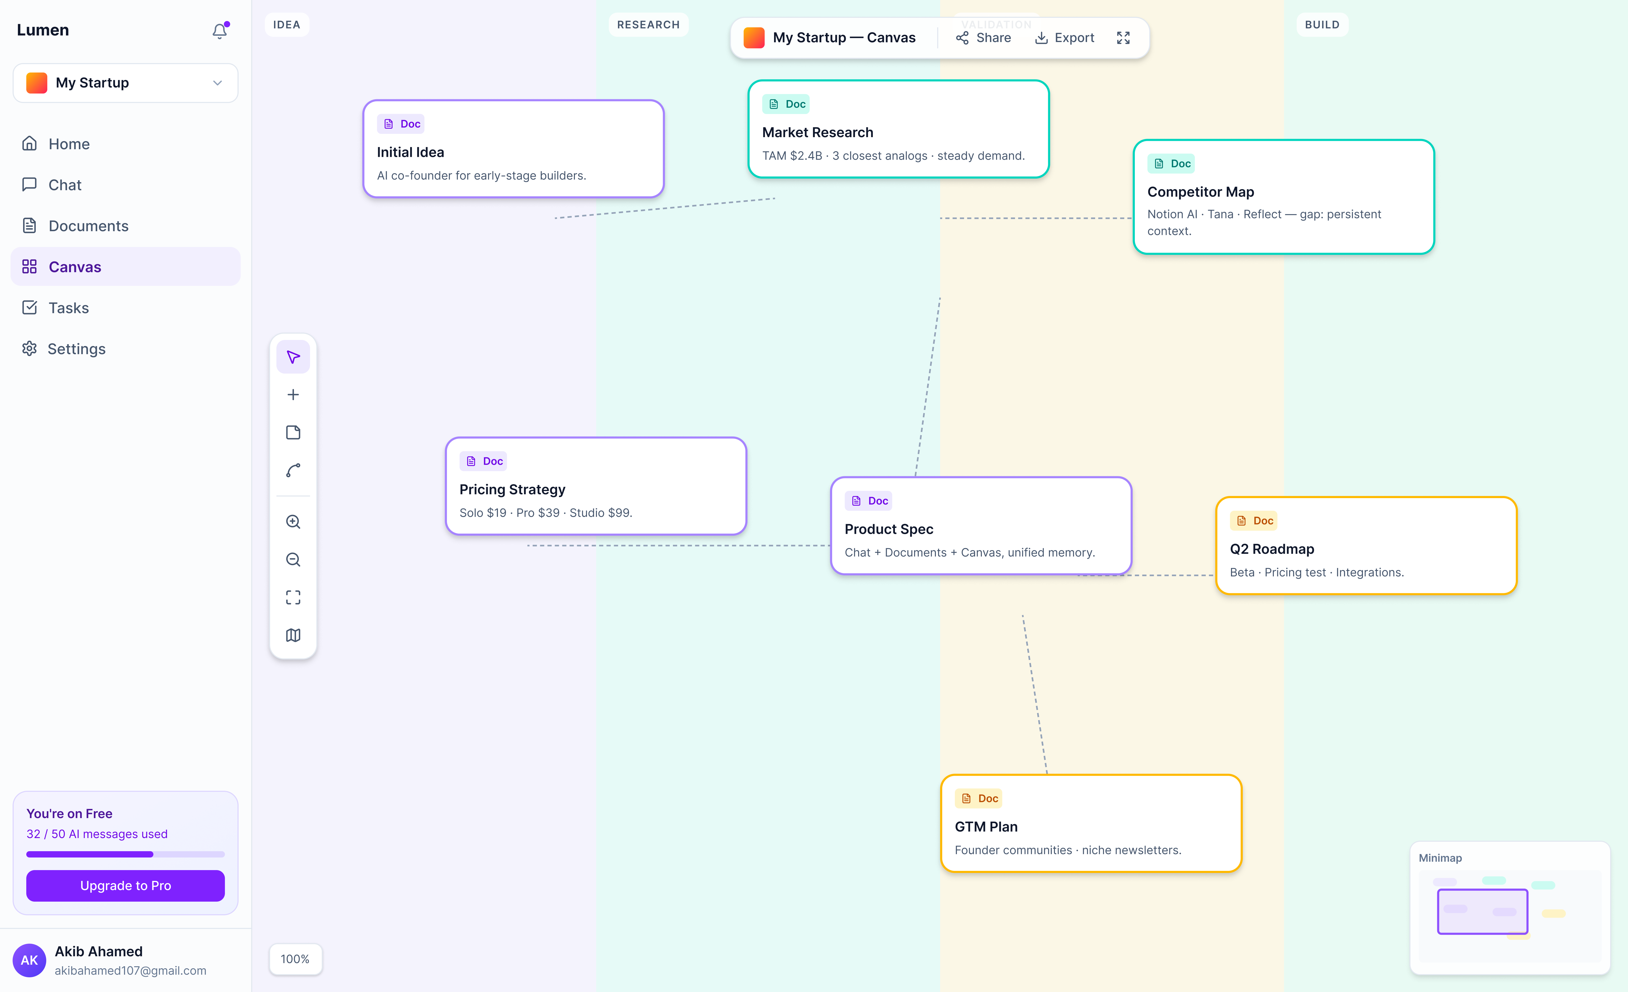Zoom in on the canvas
This screenshot has height=992, width=1628.
[293, 522]
